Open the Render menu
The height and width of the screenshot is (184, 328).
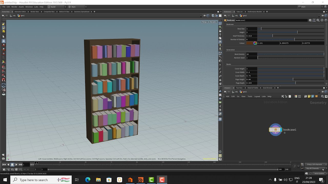click(x=14, y=7)
